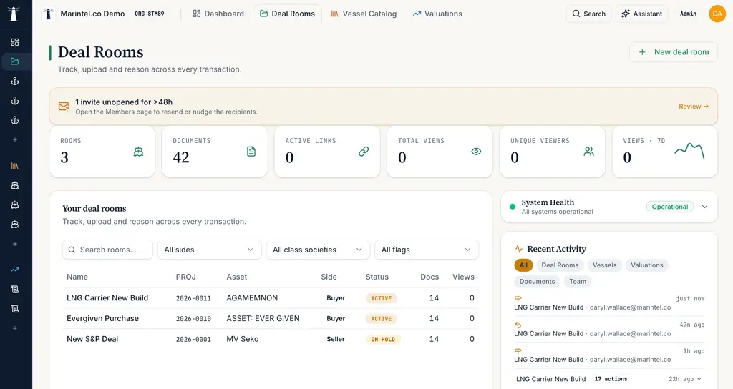Open the dashboard grid icon in the sidebar
This screenshot has width=733, height=389.
point(15,42)
